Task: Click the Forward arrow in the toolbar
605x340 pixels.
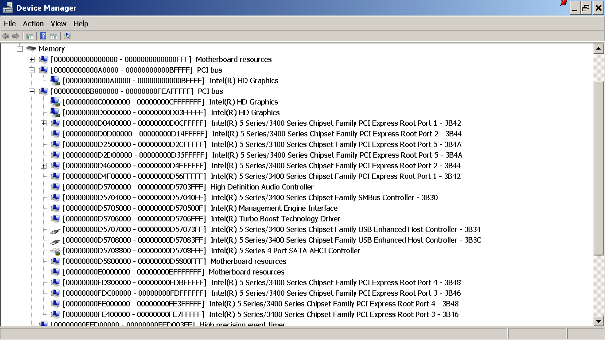Action: point(16,36)
